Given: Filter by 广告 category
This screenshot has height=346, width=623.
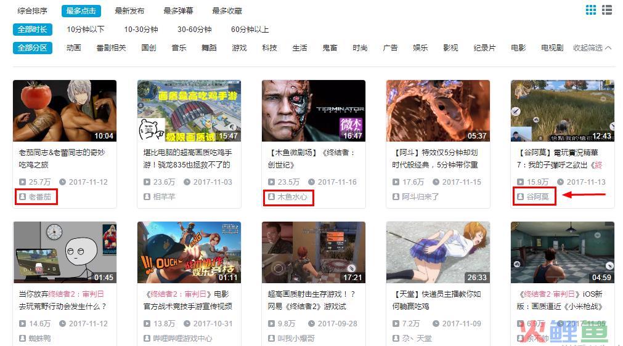Looking at the screenshot, I should (390, 48).
